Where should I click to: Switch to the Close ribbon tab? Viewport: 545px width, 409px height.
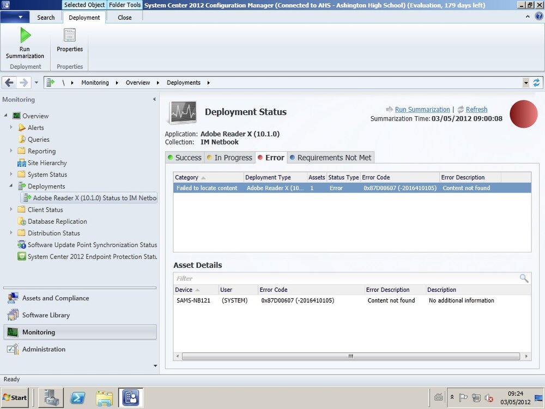tap(124, 17)
